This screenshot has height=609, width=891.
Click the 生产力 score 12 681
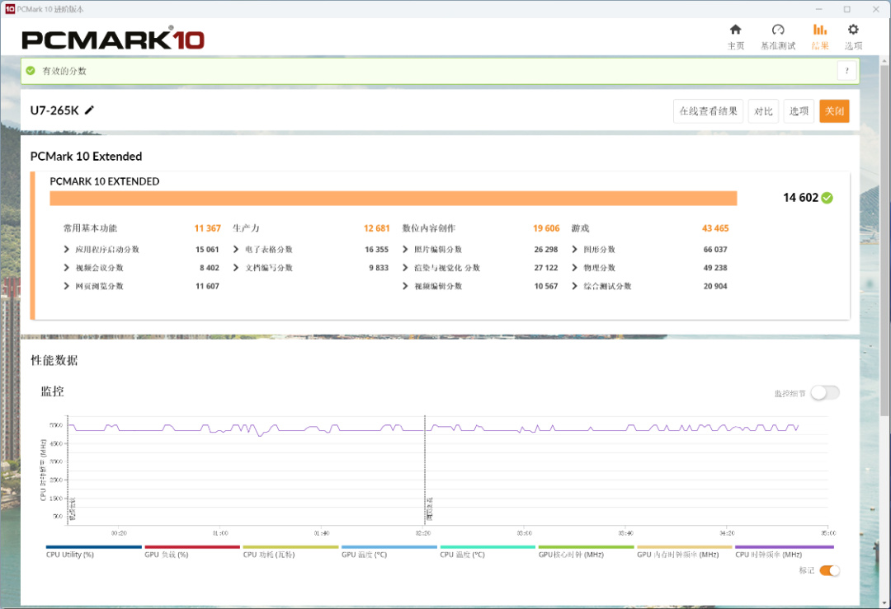coord(377,228)
